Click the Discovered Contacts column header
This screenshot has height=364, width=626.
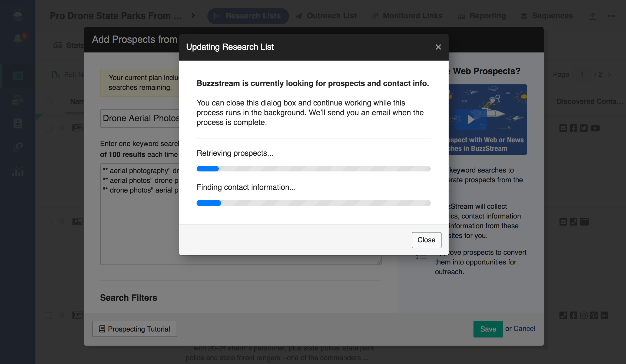click(589, 101)
